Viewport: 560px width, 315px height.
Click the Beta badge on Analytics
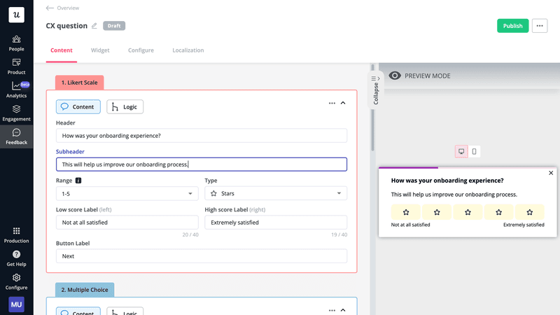click(x=24, y=85)
